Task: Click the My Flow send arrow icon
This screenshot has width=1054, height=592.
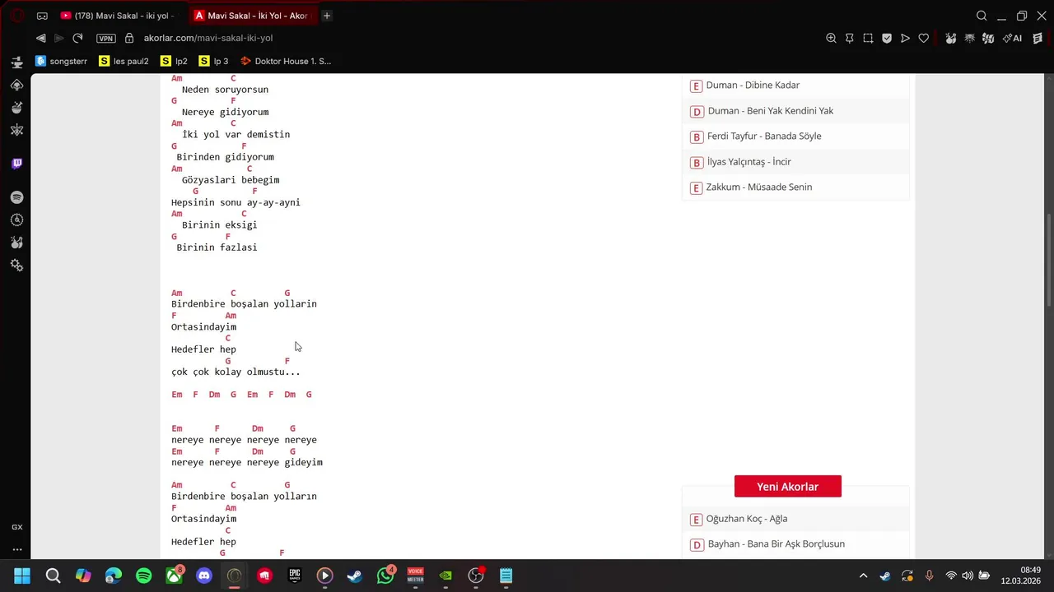Action: click(x=905, y=38)
